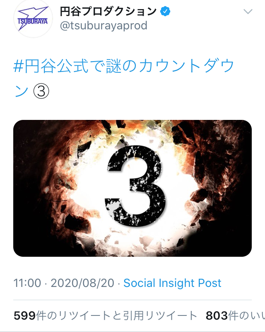The image size is (265, 332).
Task: Click the 11:00 · 2020/08/20 timestamp
Action: click(x=64, y=283)
